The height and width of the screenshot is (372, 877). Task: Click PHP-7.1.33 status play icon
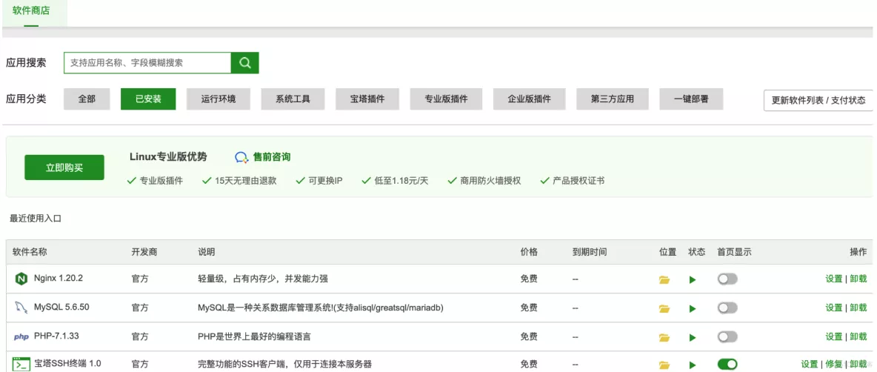pyautogui.click(x=693, y=337)
